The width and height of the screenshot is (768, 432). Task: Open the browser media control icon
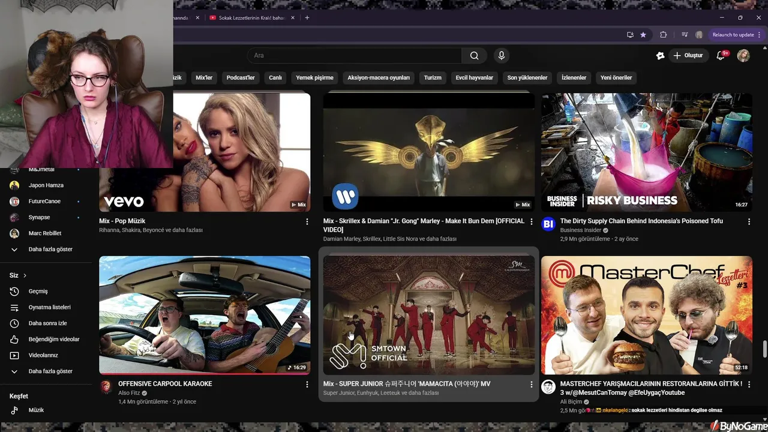pos(685,35)
